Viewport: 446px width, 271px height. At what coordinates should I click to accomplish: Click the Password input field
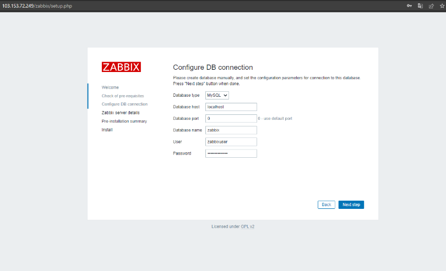pyautogui.click(x=231, y=153)
